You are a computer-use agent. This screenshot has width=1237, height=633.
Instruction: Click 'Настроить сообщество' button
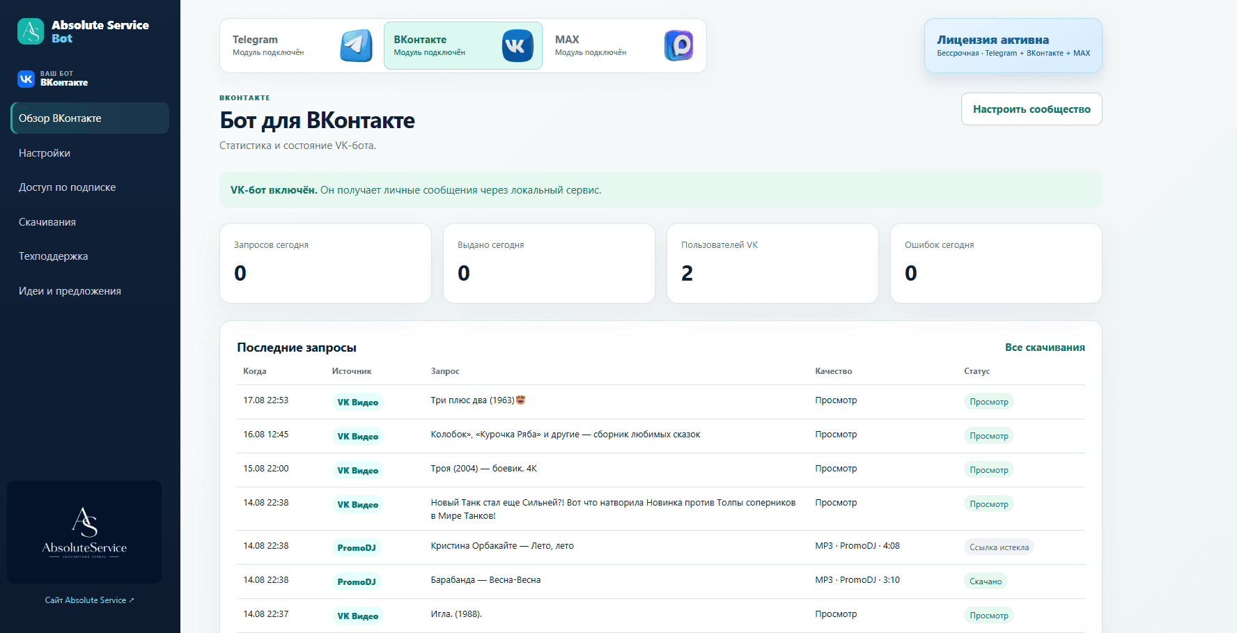1032,109
